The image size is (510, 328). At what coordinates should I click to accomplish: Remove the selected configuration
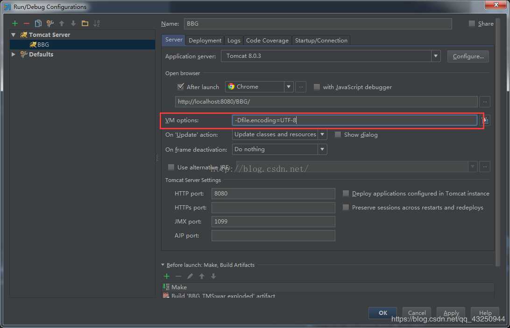27,23
